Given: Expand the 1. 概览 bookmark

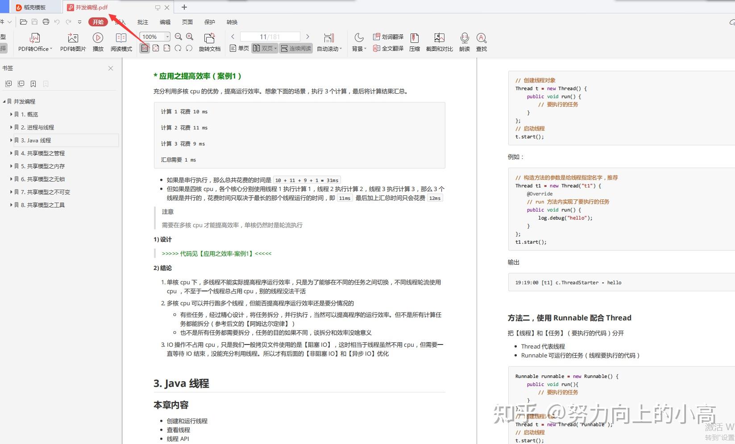Looking at the screenshot, I should tap(11, 115).
